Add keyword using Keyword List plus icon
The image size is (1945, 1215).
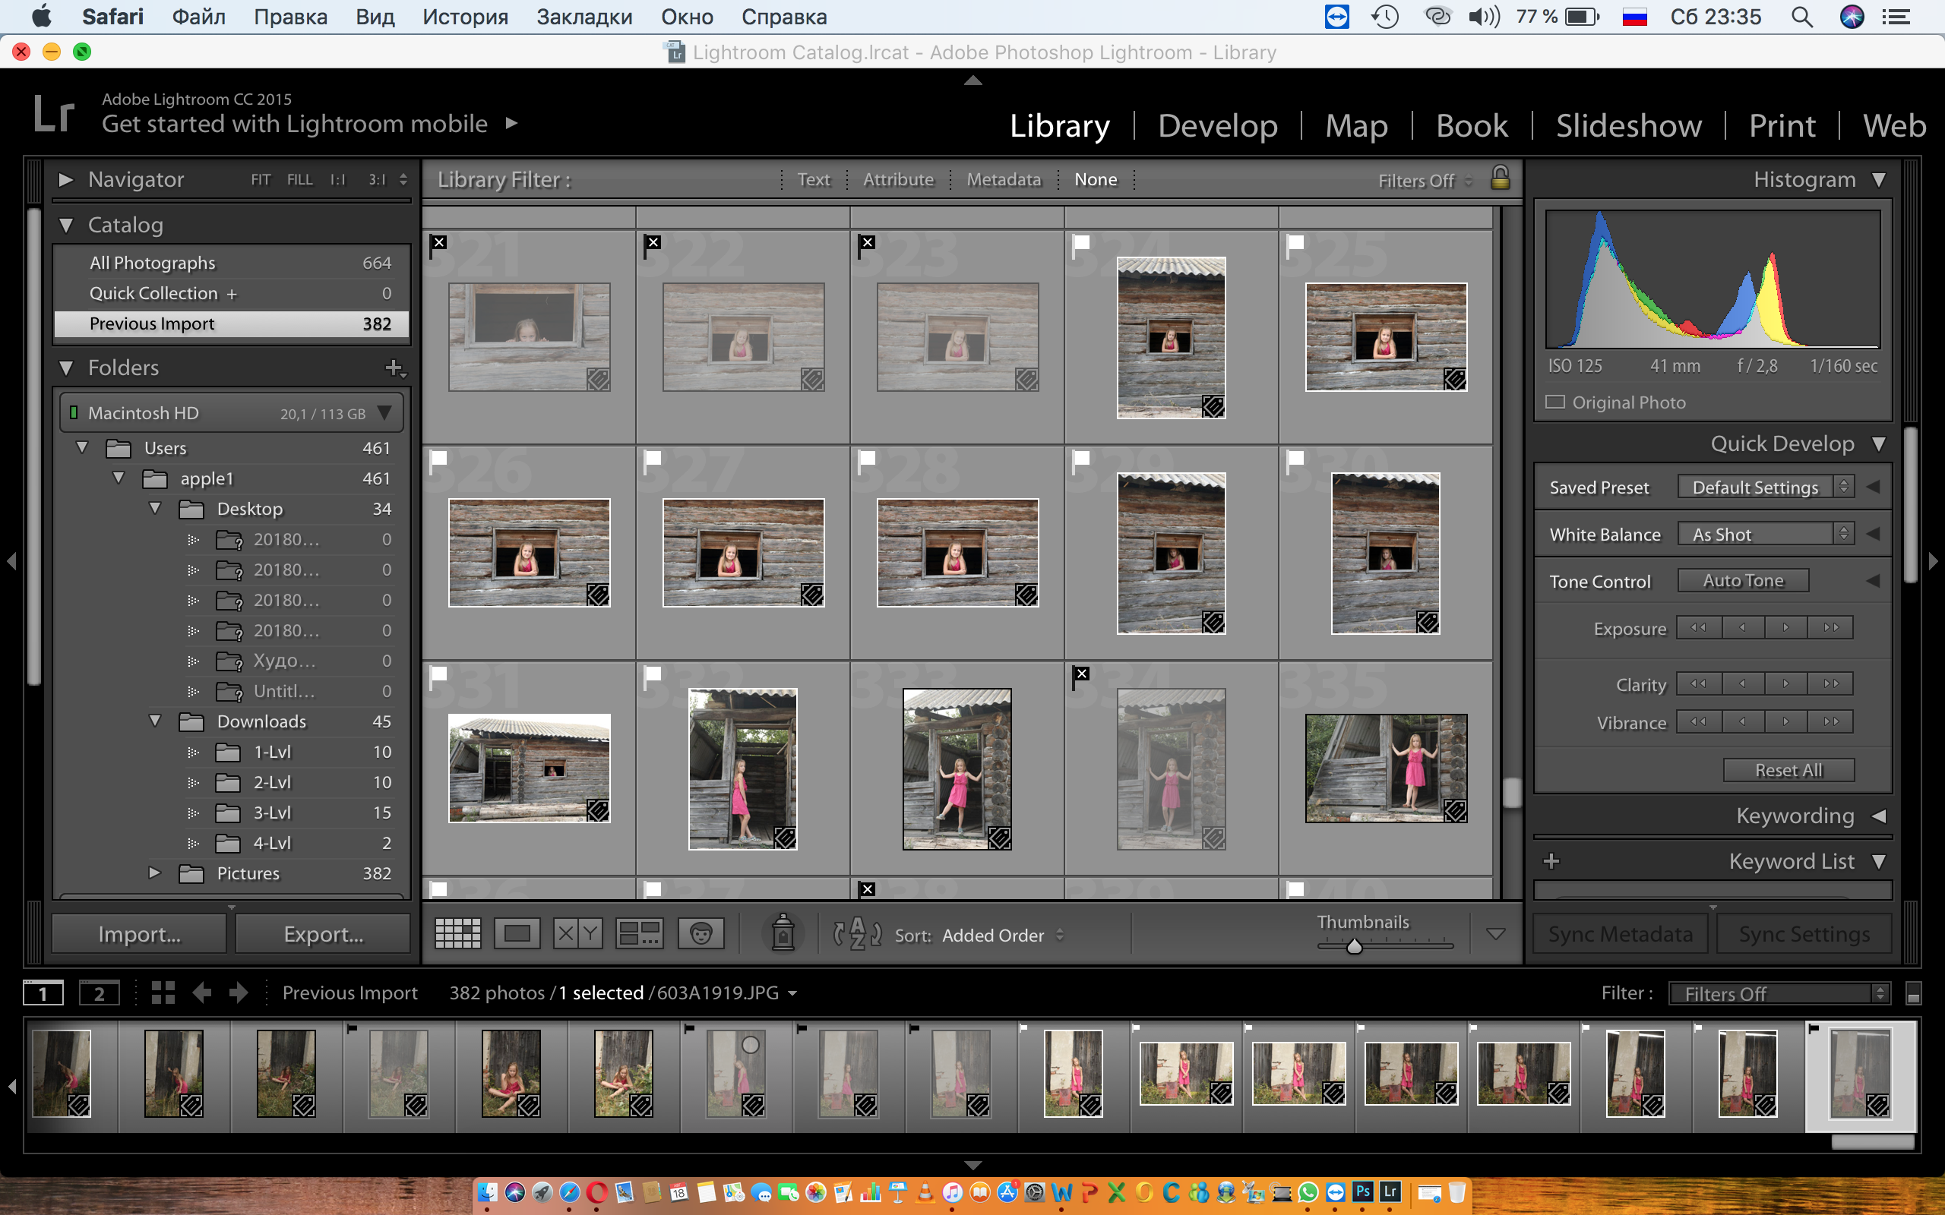pos(1551,861)
